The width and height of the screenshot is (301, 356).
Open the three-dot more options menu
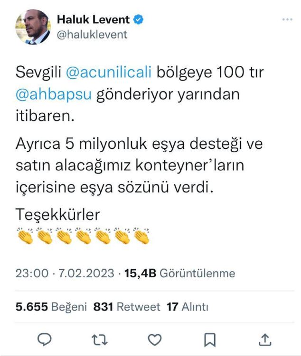287,19
